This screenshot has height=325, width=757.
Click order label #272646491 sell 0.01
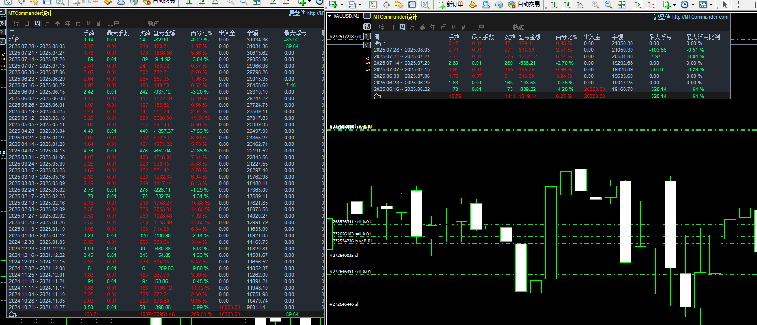(x=350, y=271)
